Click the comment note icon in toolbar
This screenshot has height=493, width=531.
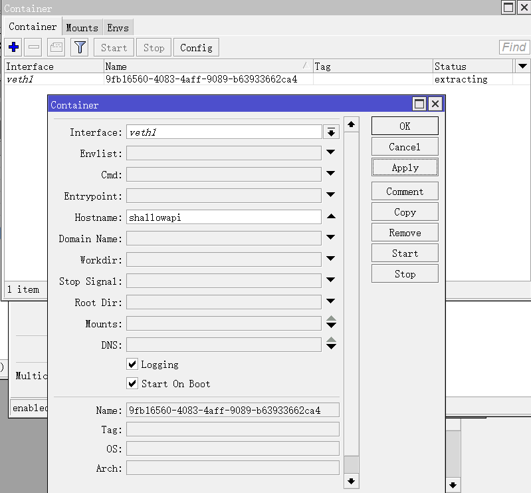tap(56, 47)
